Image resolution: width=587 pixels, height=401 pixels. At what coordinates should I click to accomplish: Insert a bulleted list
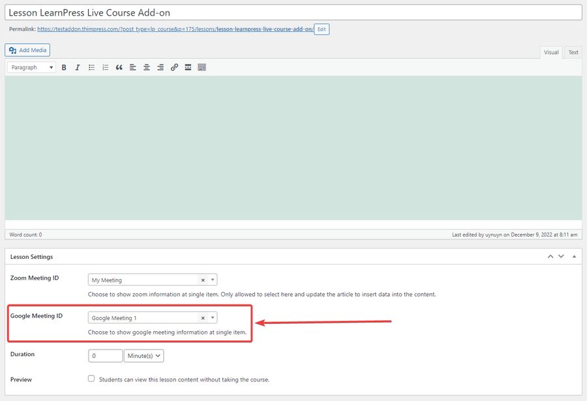tap(91, 67)
